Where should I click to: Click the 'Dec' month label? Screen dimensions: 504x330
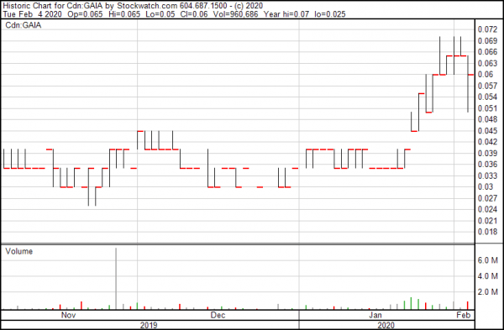pos(218,315)
